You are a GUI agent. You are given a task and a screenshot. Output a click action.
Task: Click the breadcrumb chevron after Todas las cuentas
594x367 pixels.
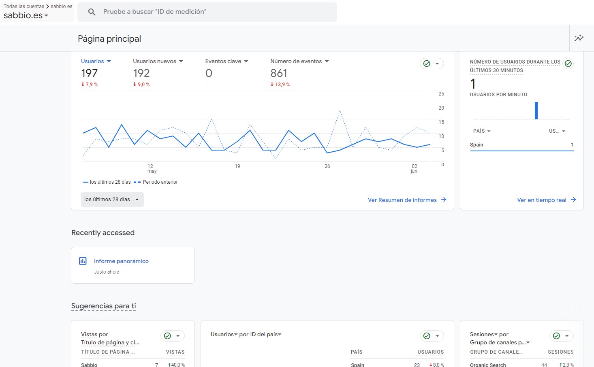pos(47,6)
